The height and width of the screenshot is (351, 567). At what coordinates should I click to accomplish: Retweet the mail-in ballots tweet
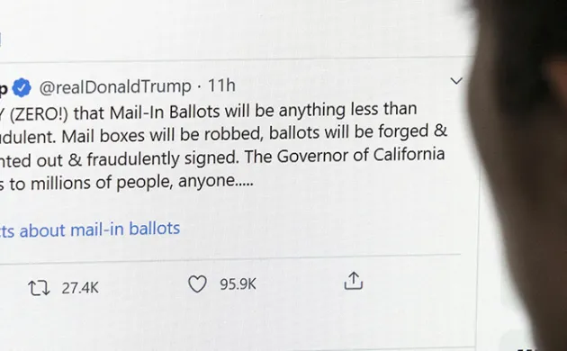point(39,288)
